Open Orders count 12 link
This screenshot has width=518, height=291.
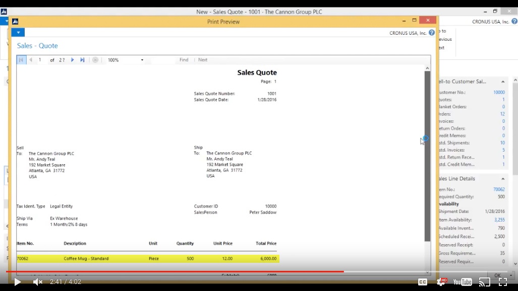point(502,114)
